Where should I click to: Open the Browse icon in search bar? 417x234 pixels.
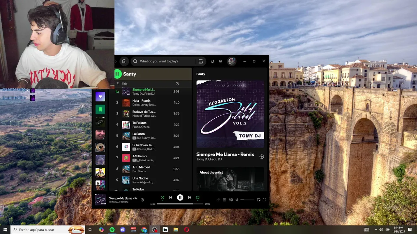[201, 61]
